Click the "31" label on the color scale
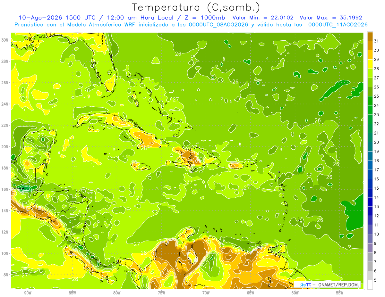Viewport: 385px width, 297px height. 376,41
